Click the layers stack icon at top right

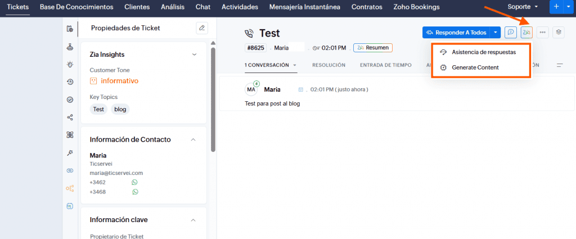(558, 33)
